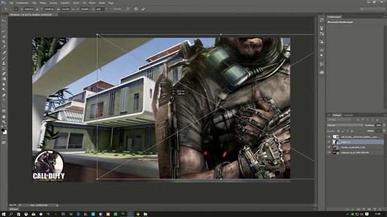Viewport: 387px width, 217px height.
Task: Select the Hand tool
Action: tap(4, 116)
